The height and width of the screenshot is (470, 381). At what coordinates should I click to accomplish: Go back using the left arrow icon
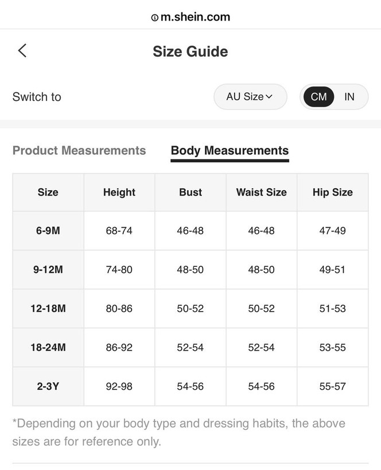coord(22,50)
